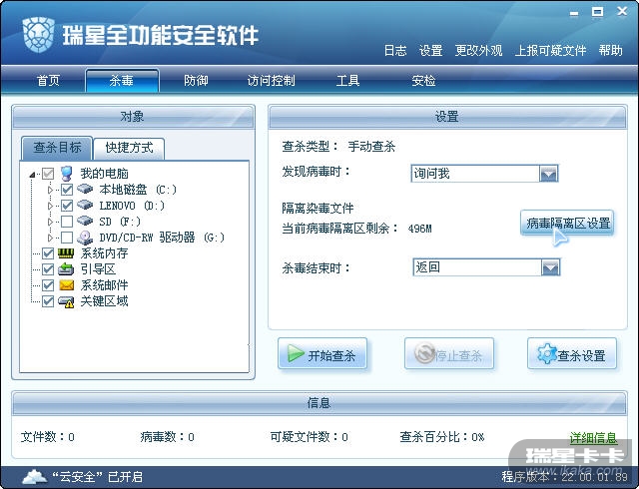Click the DVD/CD-RW drive G: disc icon
Screen dimensions: 639x489
point(85,238)
